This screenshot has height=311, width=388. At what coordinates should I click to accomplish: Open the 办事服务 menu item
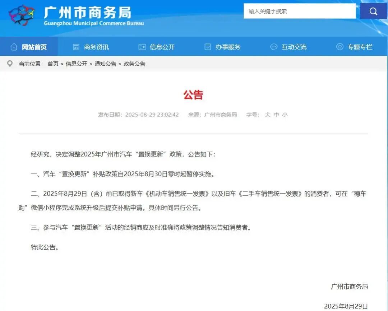(x=229, y=47)
